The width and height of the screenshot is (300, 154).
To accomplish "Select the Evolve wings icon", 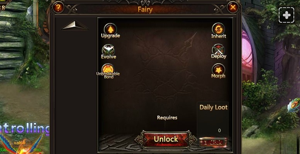I will tap(108, 50).
